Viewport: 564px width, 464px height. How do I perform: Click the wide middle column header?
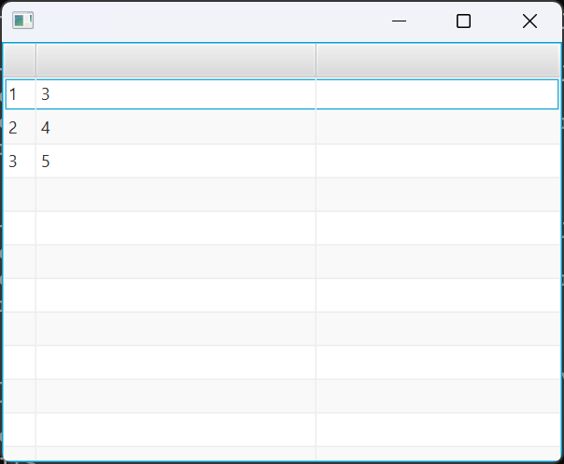pos(176,61)
